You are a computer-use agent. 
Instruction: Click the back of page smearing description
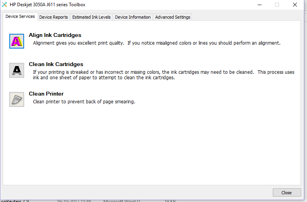84,102
